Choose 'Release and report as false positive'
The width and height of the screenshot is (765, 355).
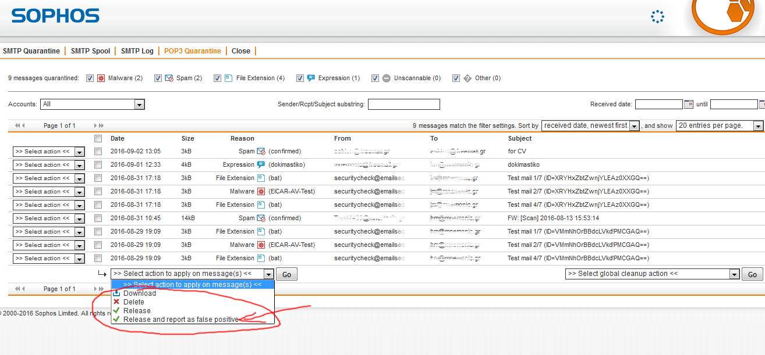pos(193,320)
